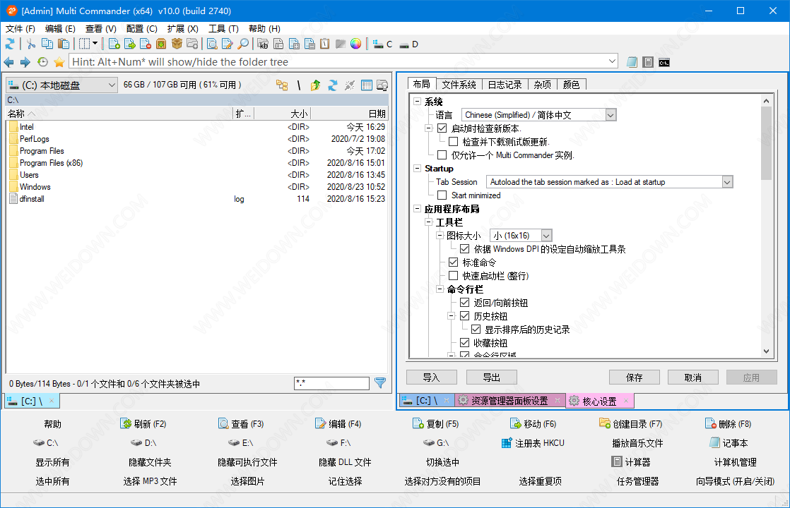This screenshot has width=790, height=508.
Task: Click the history clock icon
Action: [43, 62]
